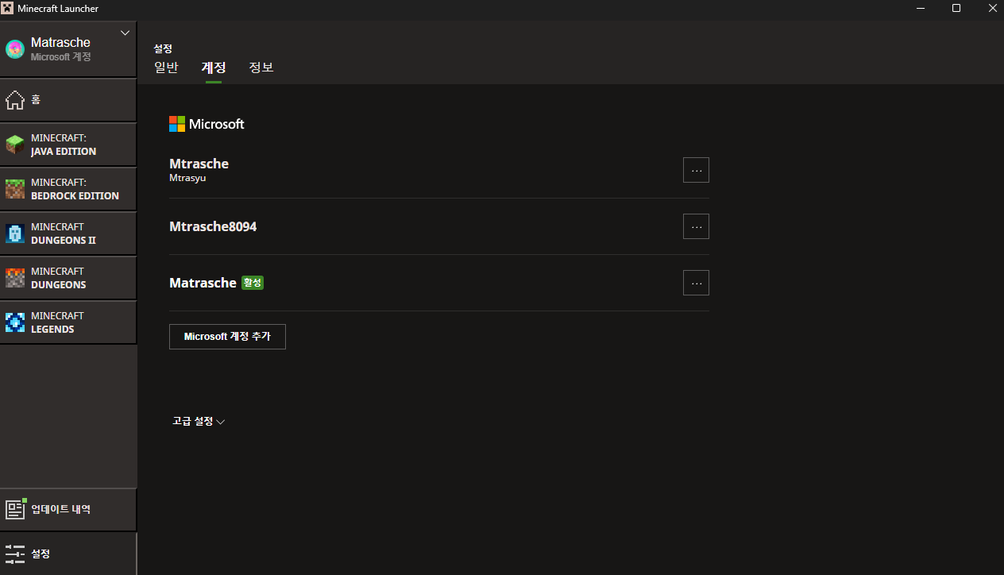Switch to the 계정 tab
Screen dimensions: 1004x575
[x=214, y=68]
